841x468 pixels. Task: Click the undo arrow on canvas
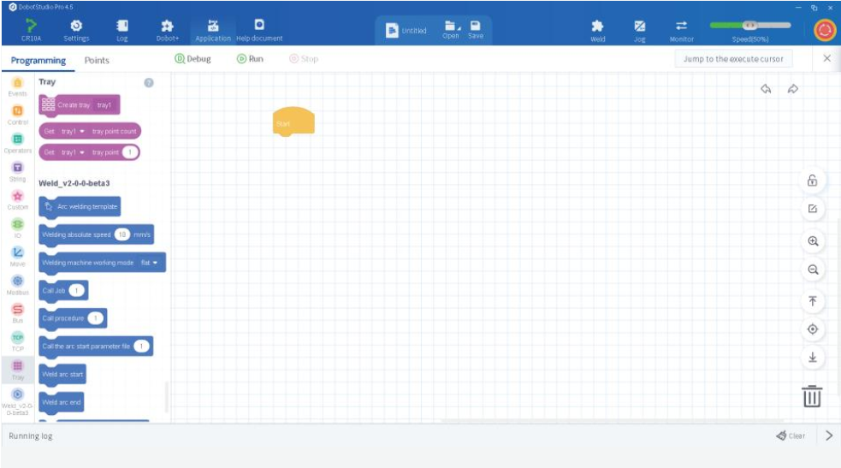(x=766, y=88)
